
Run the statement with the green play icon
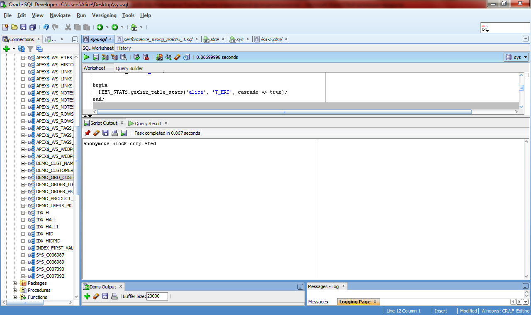coord(86,57)
